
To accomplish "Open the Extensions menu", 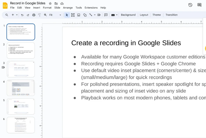I will tap(91, 8).
